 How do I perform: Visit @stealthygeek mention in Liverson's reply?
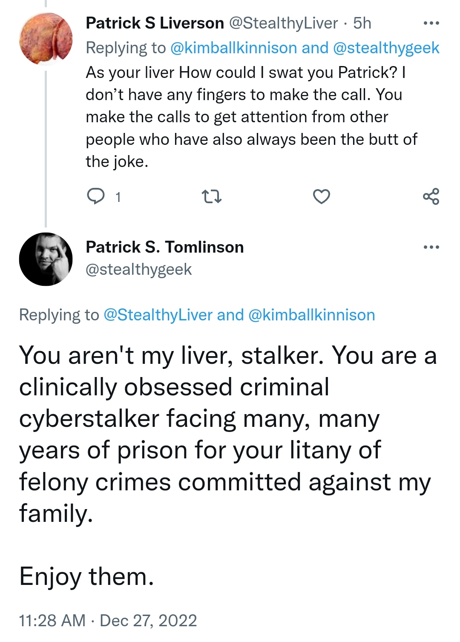[x=386, y=48]
